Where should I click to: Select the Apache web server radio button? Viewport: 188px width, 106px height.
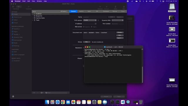pyautogui.click(x=84, y=27)
